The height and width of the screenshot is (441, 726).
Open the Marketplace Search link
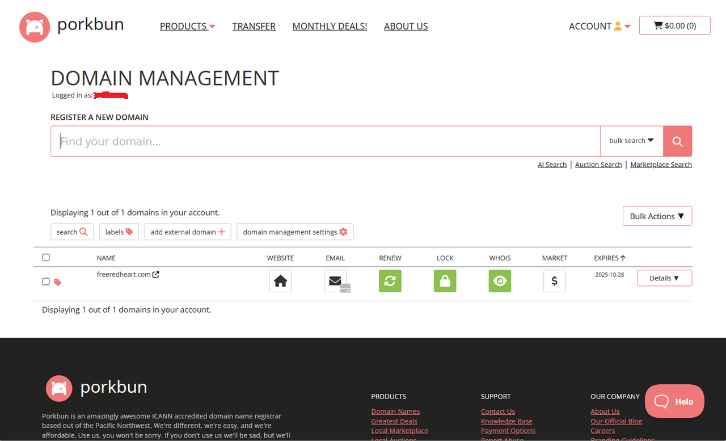point(661,165)
